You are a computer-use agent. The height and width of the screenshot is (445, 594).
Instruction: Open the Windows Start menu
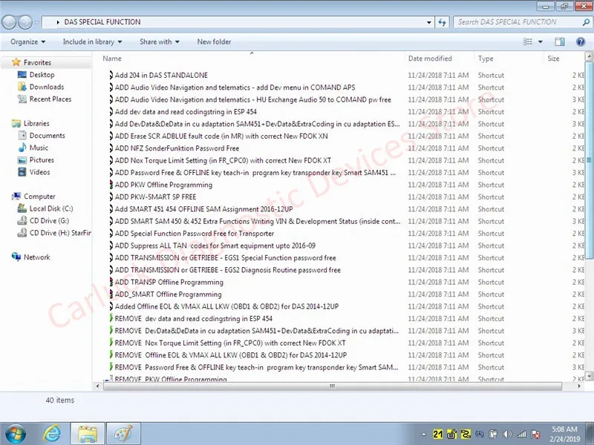[x=15, y=434]
